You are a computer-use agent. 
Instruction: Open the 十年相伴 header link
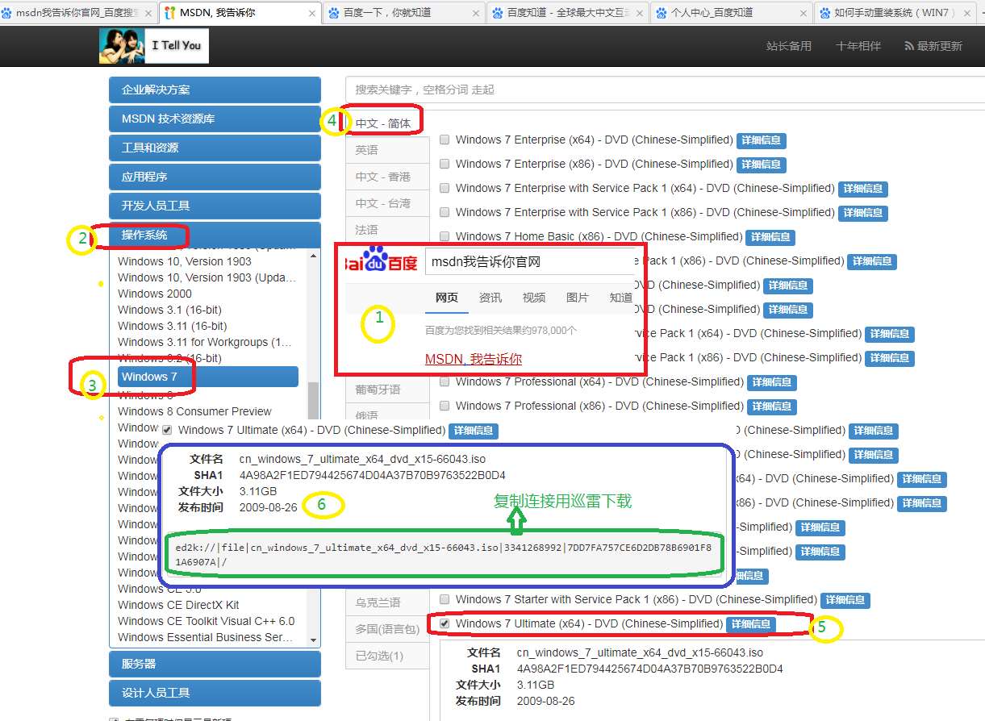858,47
